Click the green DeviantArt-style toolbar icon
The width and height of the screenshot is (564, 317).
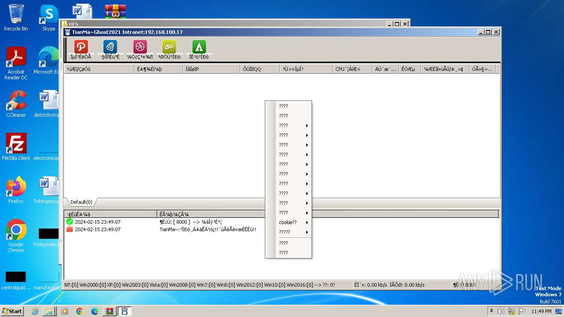[169, 47]
